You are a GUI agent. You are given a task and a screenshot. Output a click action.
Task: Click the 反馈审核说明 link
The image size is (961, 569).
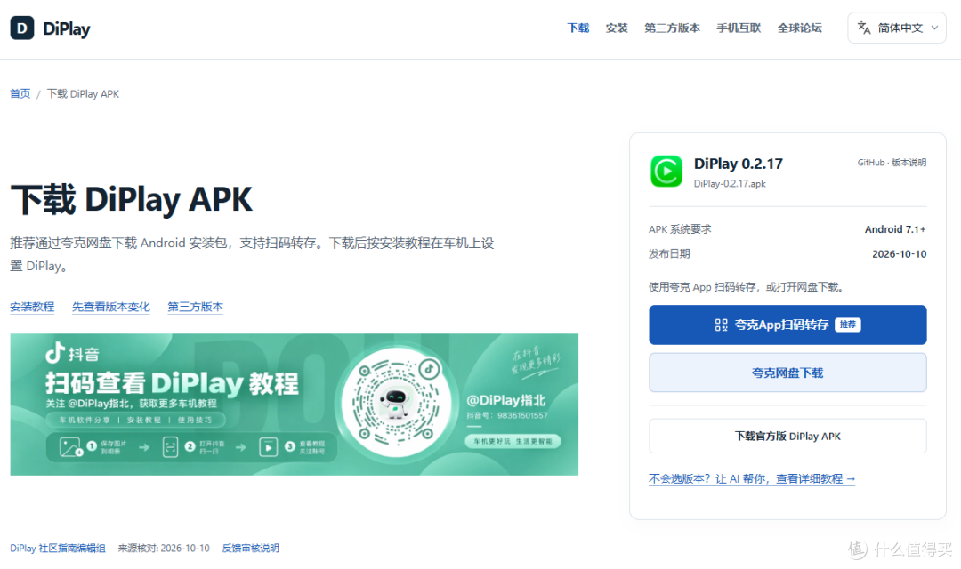250,549
